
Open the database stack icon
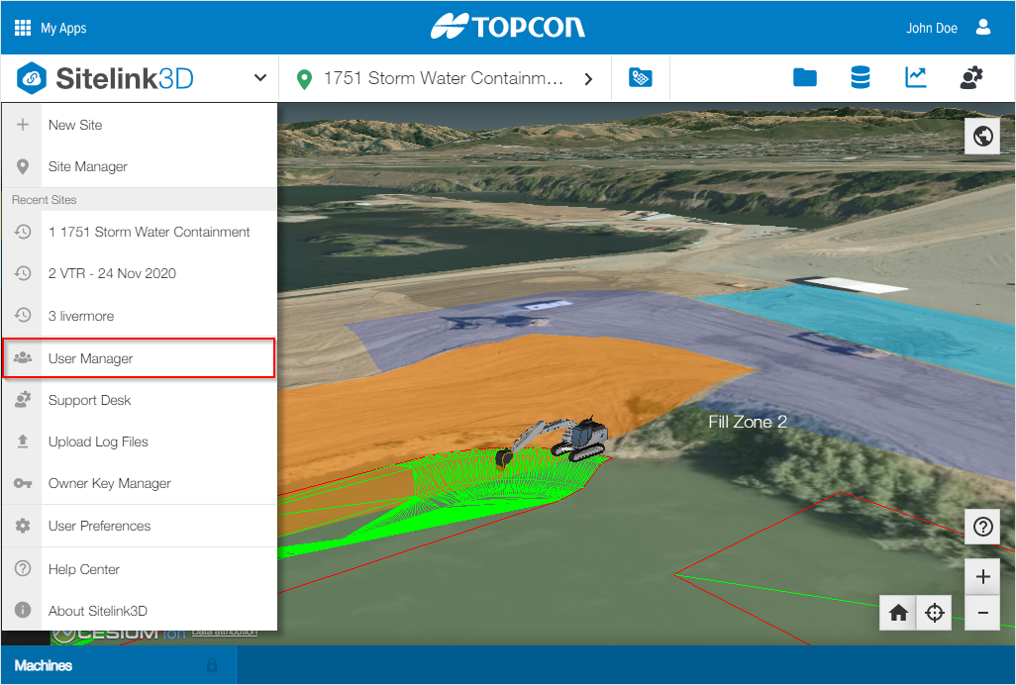[860, 77]
